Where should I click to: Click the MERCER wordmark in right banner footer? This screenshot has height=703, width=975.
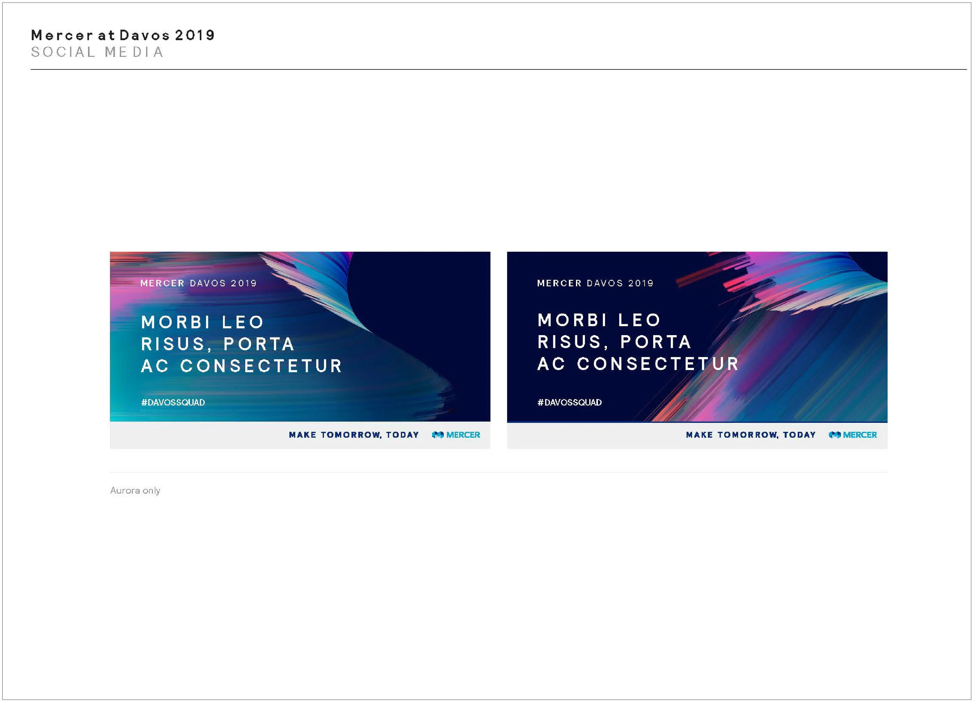coord(860,435)
